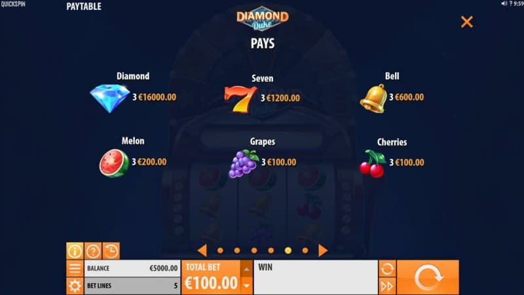Click the Bet Lines field
Viewport: 524px width, 295px height.
point(132,286)
